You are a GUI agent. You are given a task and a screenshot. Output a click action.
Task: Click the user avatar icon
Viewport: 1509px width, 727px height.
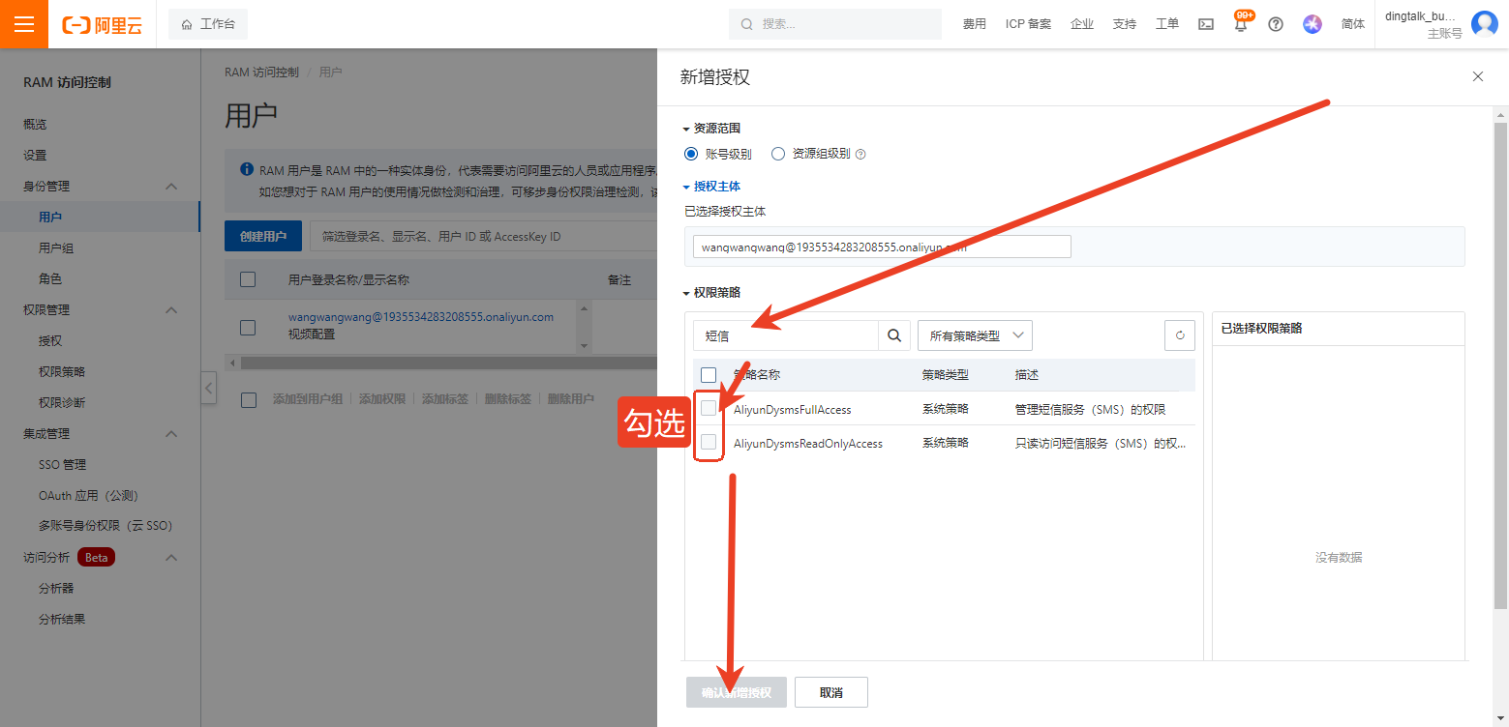point(1484,24)
